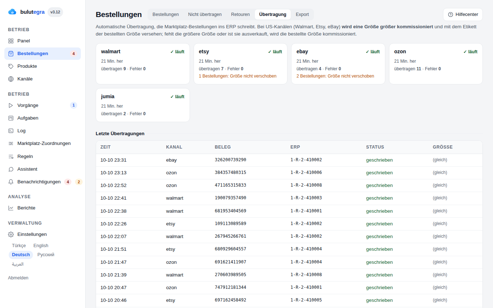
Task: Click Beleg number 691621411907
Action: click(x=231, y=262)
